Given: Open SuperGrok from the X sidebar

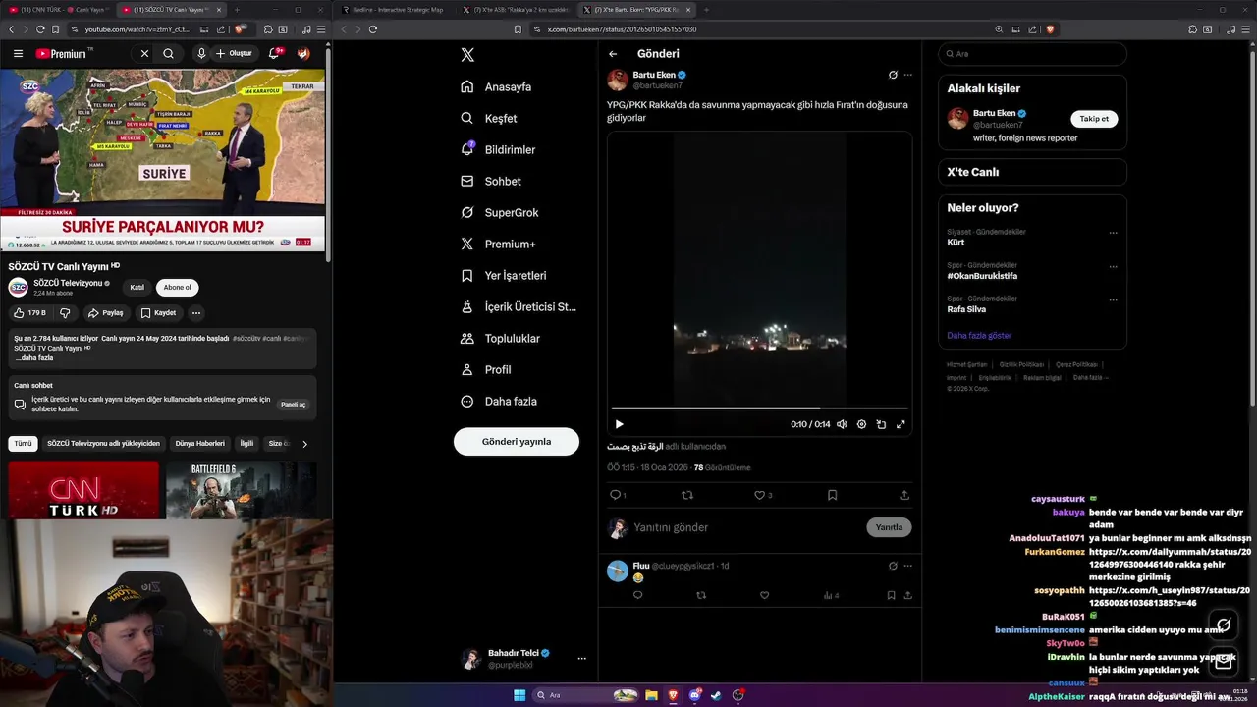Looking at the screenshot, I should click(x=499, y=212).
